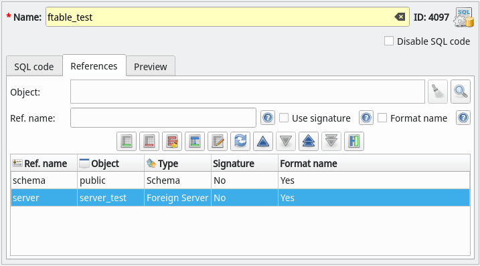Click the 'Foreign Server' type cell
The image size is (480, 266).
point(177,198)
